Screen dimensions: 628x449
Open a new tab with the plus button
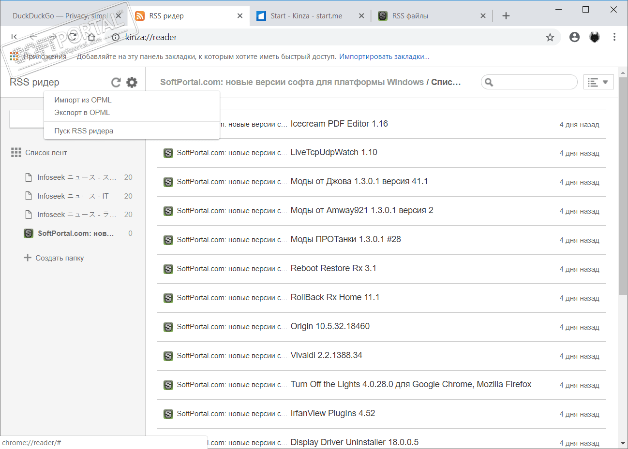[506, 16]
